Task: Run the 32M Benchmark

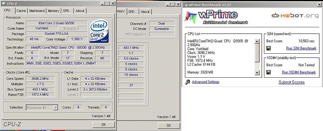Action: click(301, 48)
